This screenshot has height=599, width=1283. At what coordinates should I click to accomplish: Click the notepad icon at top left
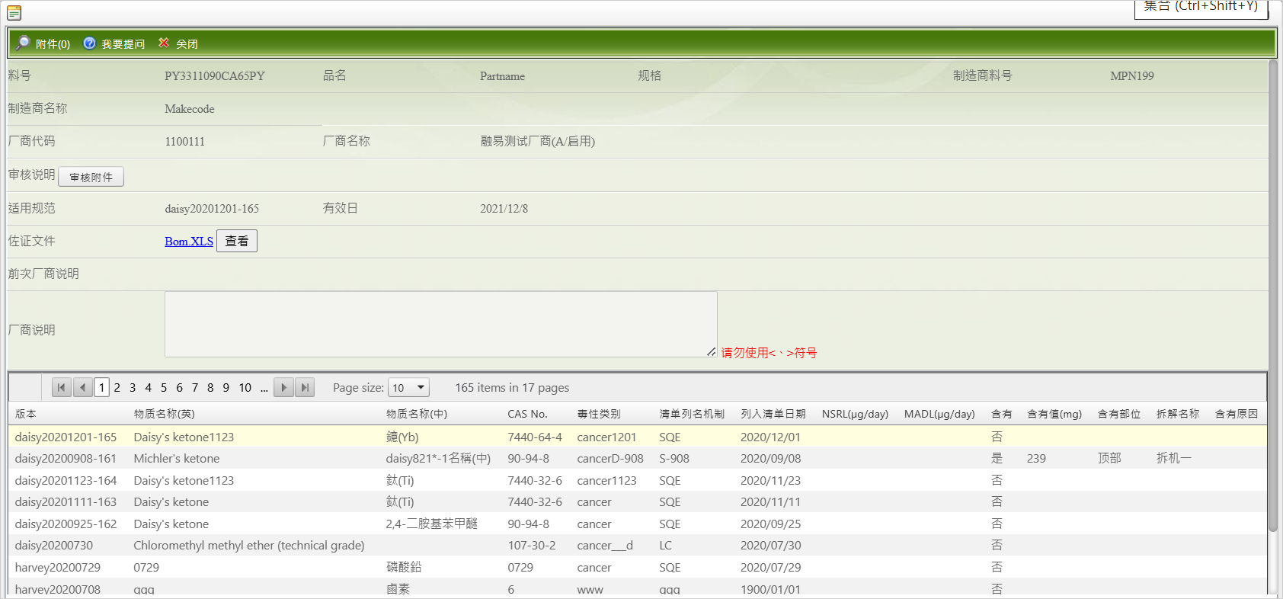point(14,12)
